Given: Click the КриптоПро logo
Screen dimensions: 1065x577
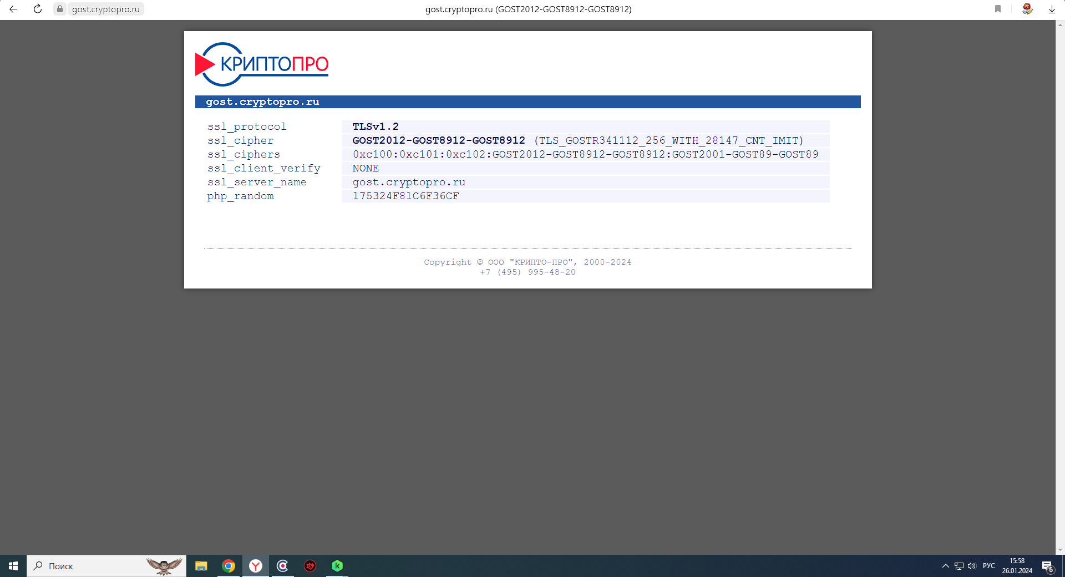Looking at the screenshot, I should [x=262, y=64].
